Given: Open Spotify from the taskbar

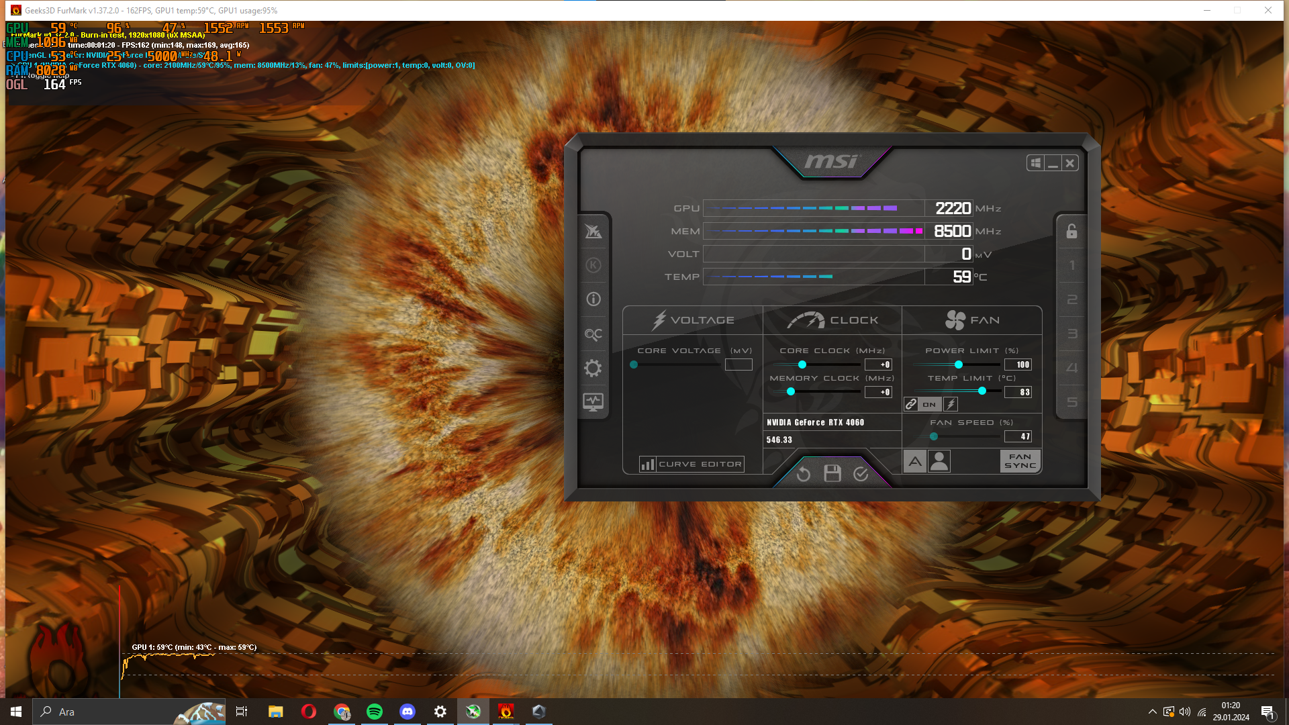Looking at the screenshot, I should [x=375, y=712].
